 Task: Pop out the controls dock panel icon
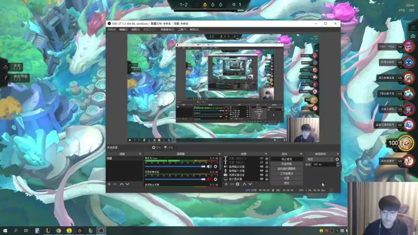click(301, 154)
